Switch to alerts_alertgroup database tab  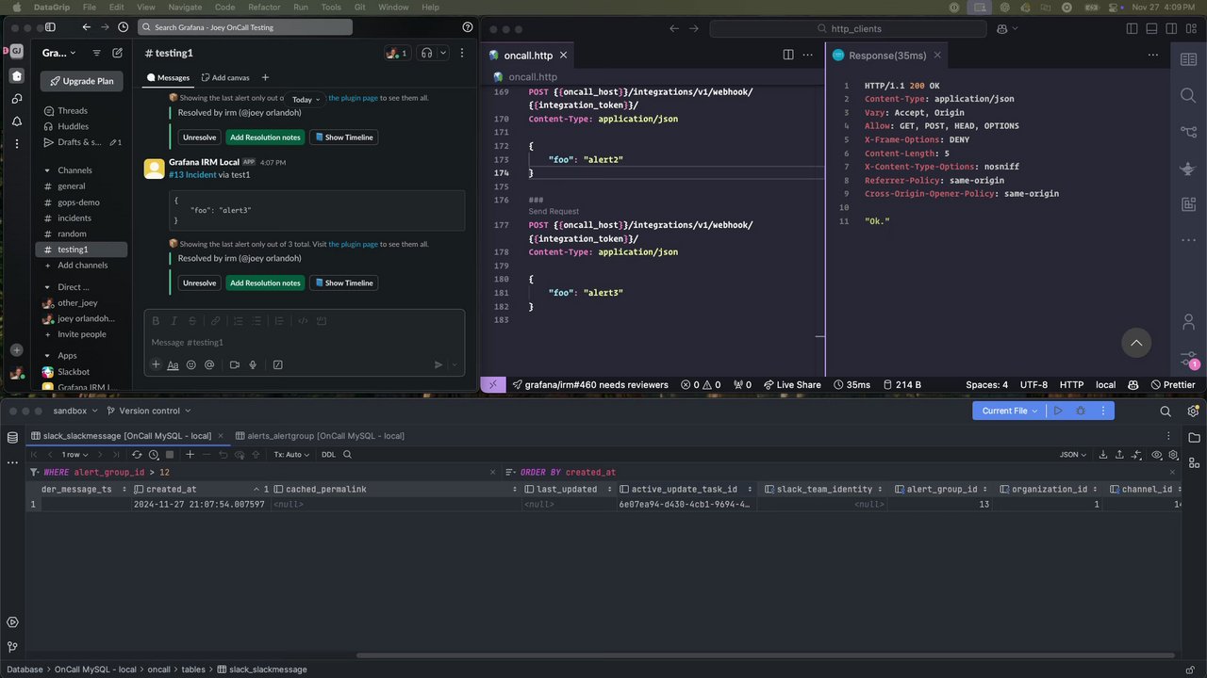tap(320, 436)
